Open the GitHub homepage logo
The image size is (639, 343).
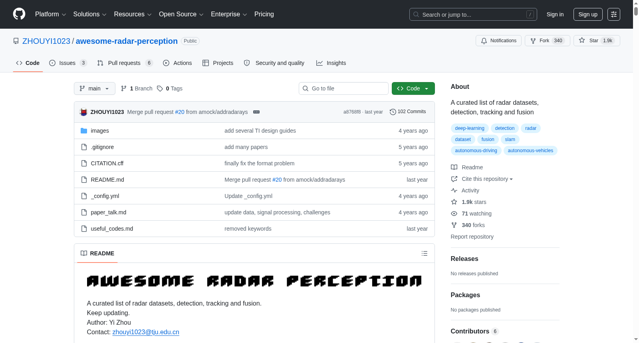click(x=19, y=14)
